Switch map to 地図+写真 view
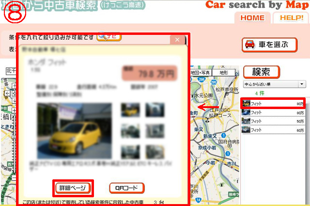This screenshot has height=206, width=310. tap(201, 73)
